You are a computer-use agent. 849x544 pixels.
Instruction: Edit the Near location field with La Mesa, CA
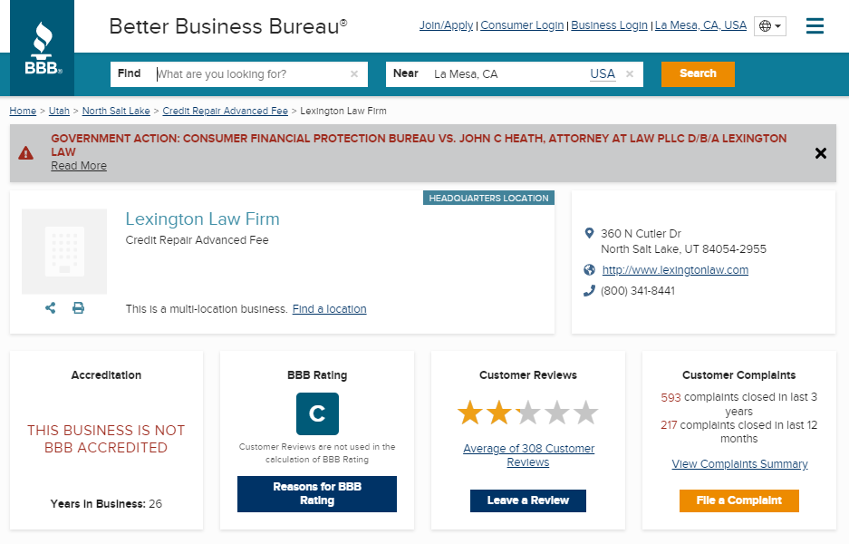tap(509, 74)
